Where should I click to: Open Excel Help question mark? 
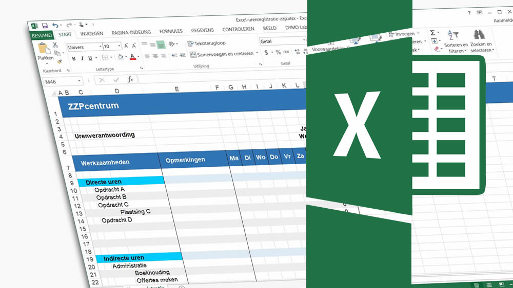point(469,13)
